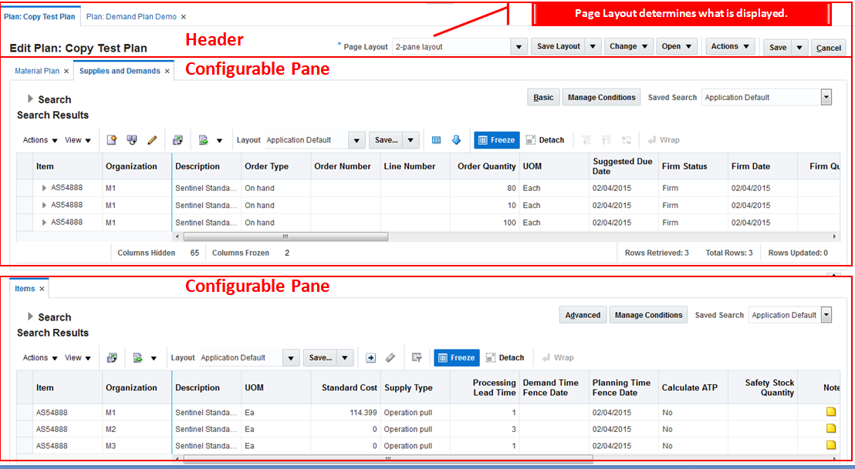Image resolution: width=855 pixels, height=469 pixels.
Task: Click the query-by-example filter icon in Items toolbar
Action: tap(417, 357)
